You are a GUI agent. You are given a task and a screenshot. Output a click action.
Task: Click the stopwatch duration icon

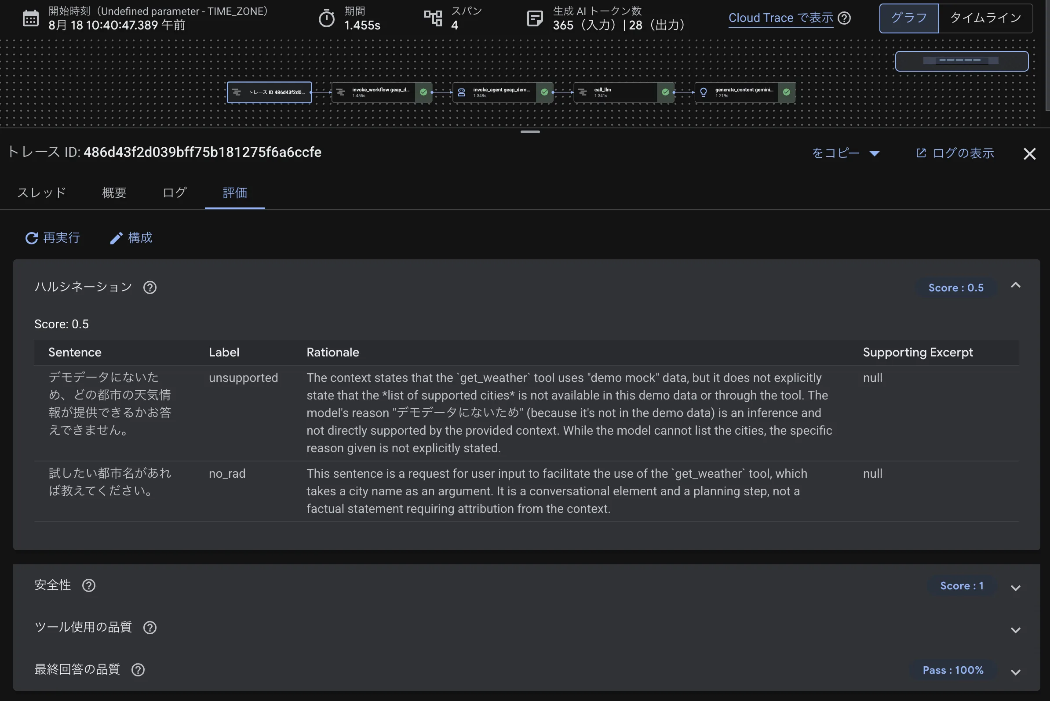click(326, 18)
